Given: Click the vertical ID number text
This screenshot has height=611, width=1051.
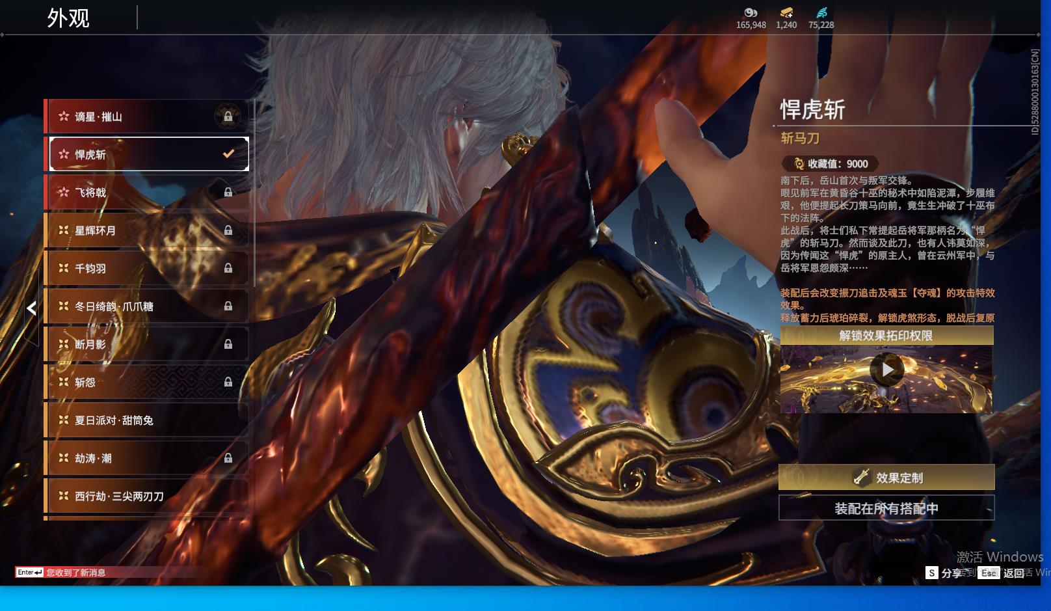Looking at the screenshot, I should coord(1035,92).
